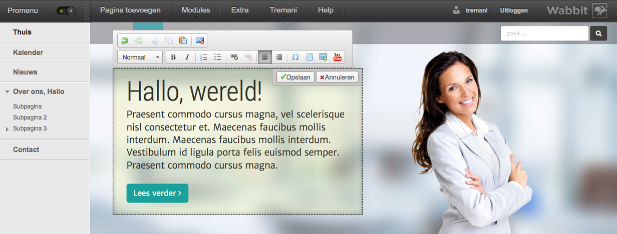The width and height of the screenshot is (617, 234).
Task: Open the Tremani menu
Action: point(283,10)
